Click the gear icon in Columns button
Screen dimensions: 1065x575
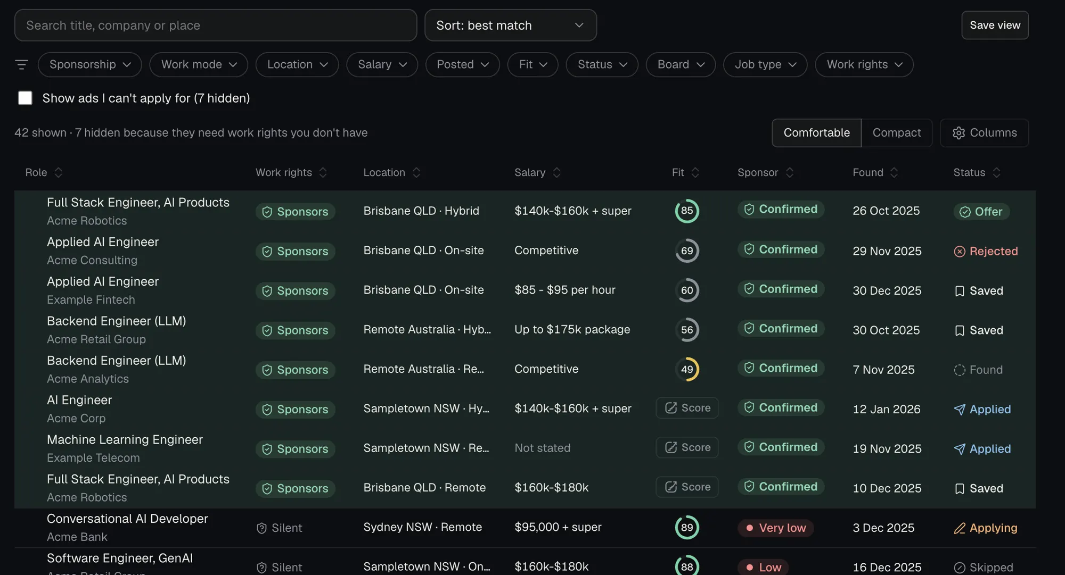(958, 133)
